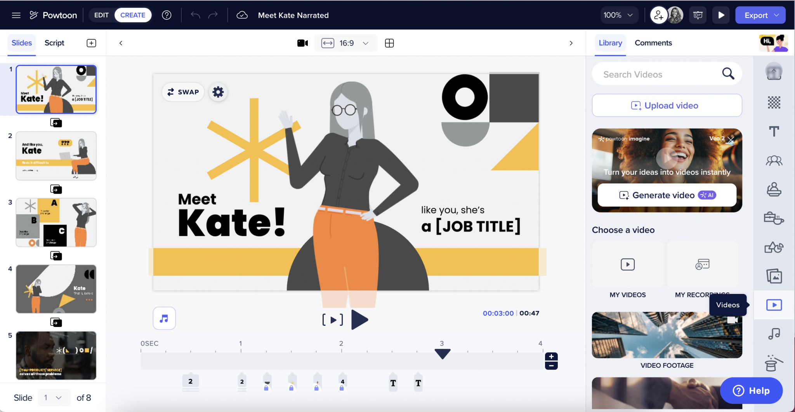This screenshot has width=795, height=412.
Task: Open the Images panel icon
Action: point(774,276)
